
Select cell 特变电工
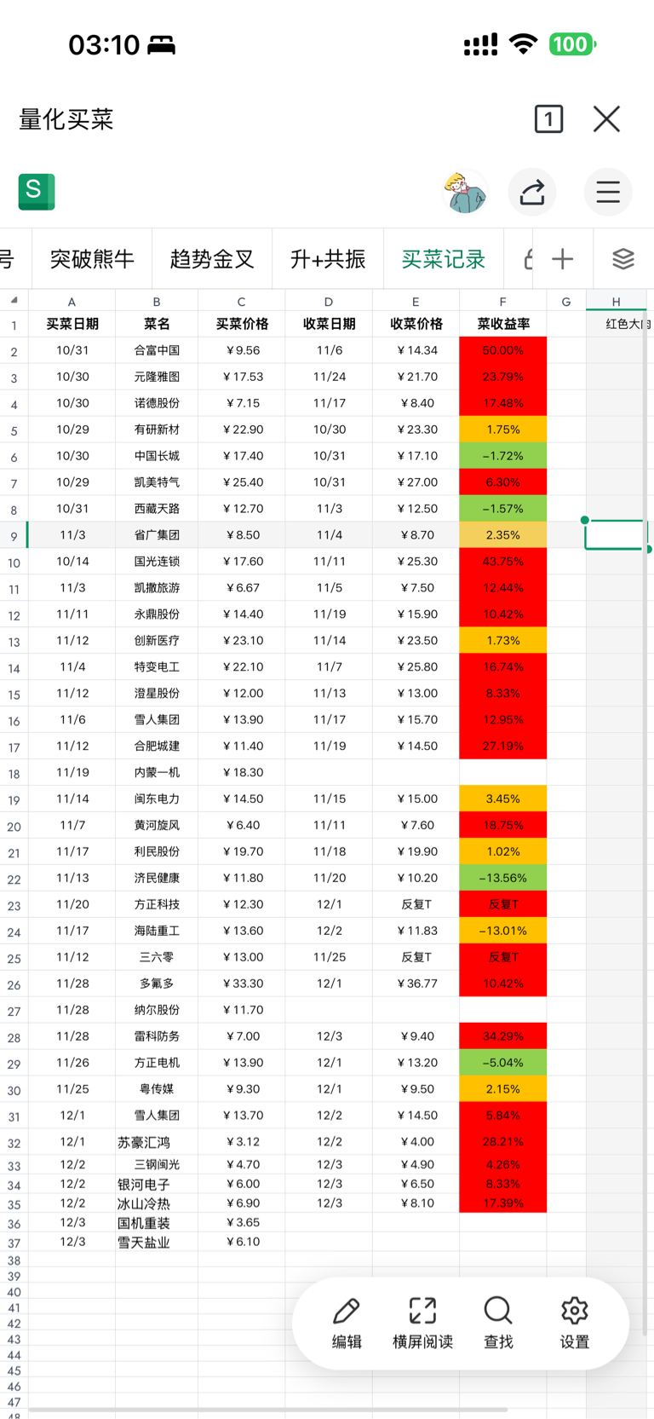point(157,666)
